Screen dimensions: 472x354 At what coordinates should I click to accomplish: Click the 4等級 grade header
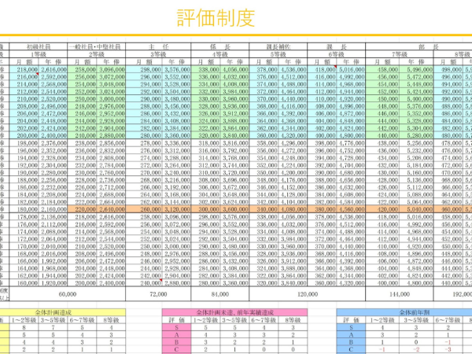pyautogui.click(x=220, y=54)
